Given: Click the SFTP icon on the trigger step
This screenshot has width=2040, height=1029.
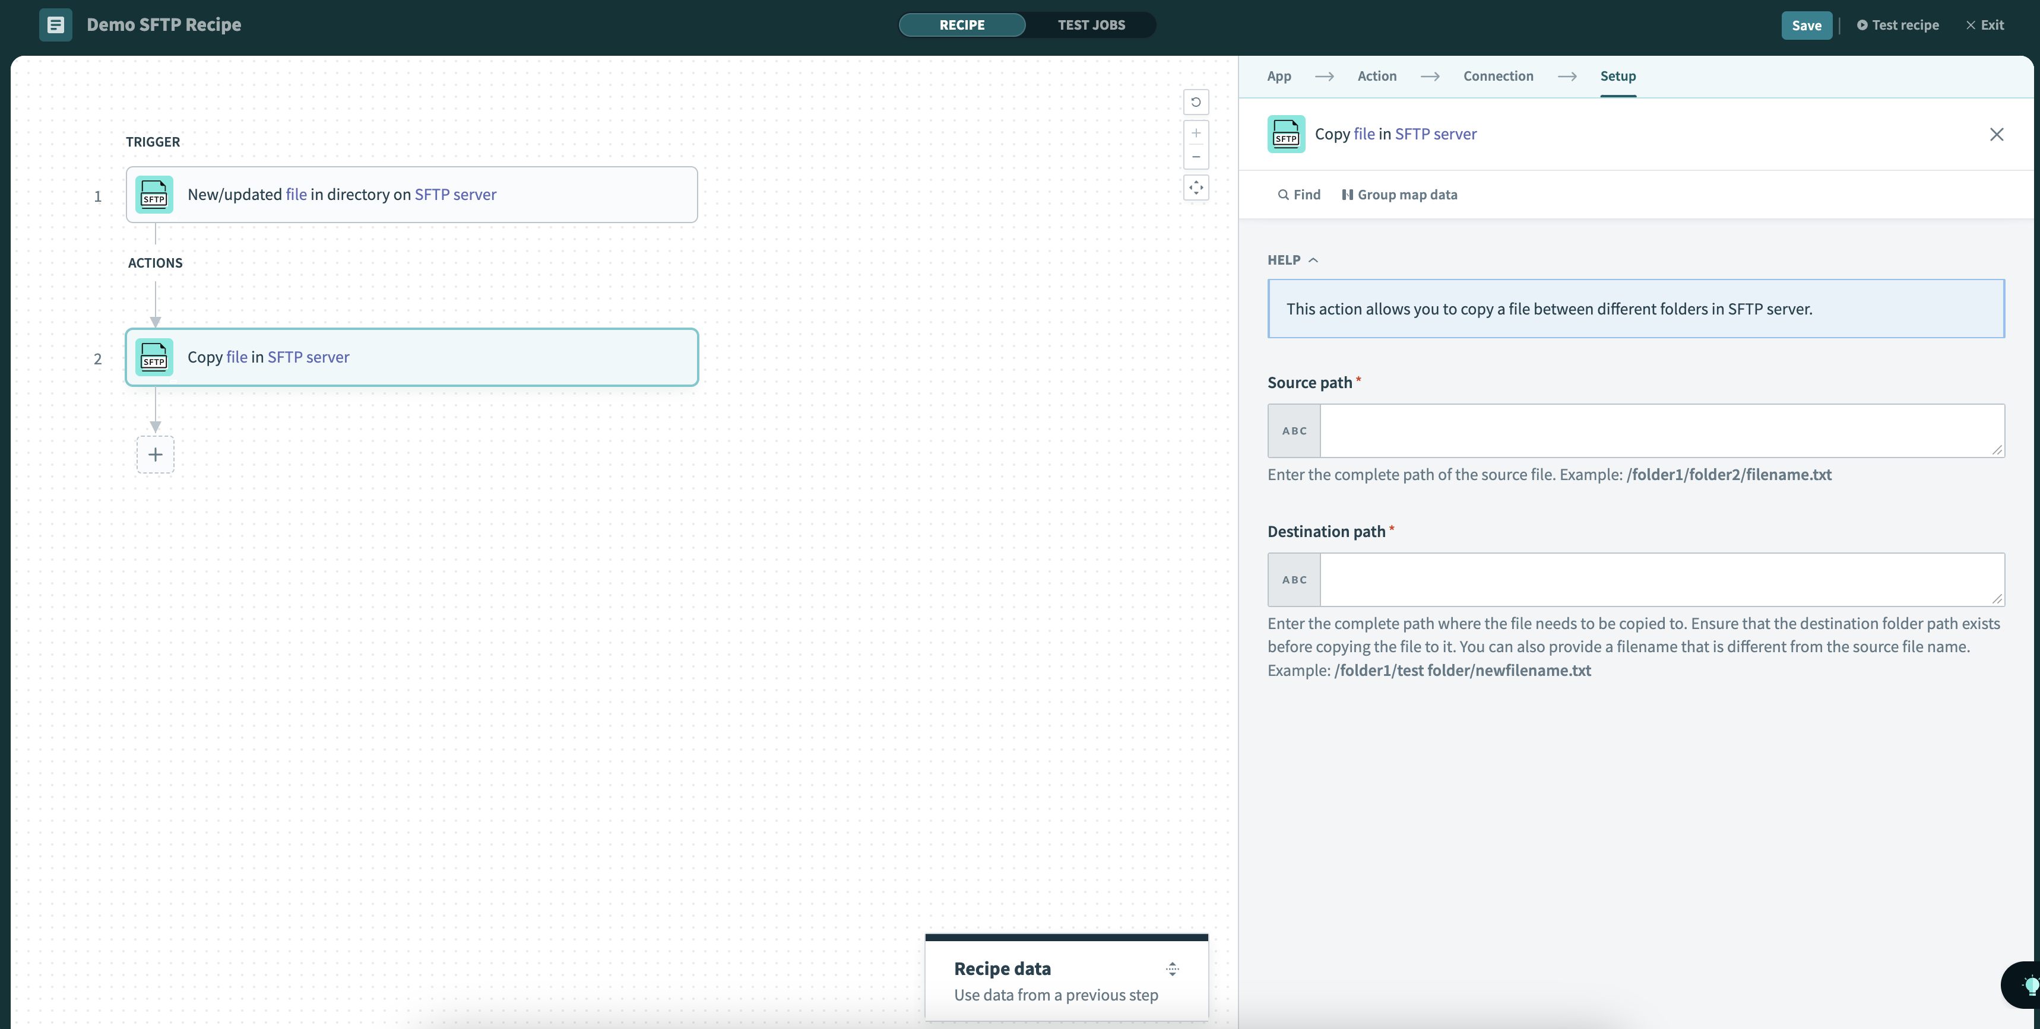Looking at the screenshot, I should coord(154,194).
